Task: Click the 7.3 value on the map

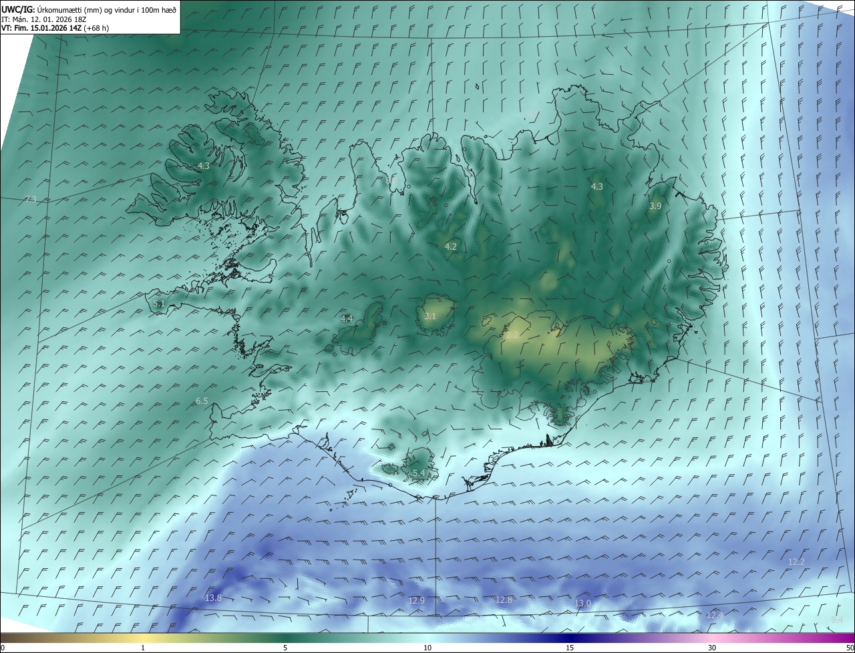Action: [31, 200]
